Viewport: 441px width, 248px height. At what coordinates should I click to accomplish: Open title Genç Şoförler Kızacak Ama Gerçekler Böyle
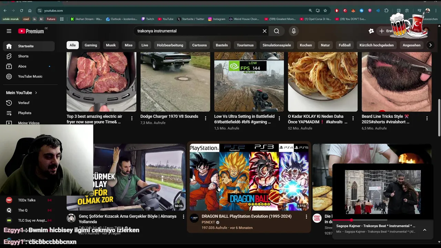pos(127,219)
